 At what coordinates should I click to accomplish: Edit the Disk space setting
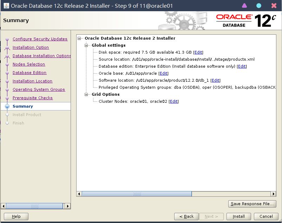tap(198, 52)
